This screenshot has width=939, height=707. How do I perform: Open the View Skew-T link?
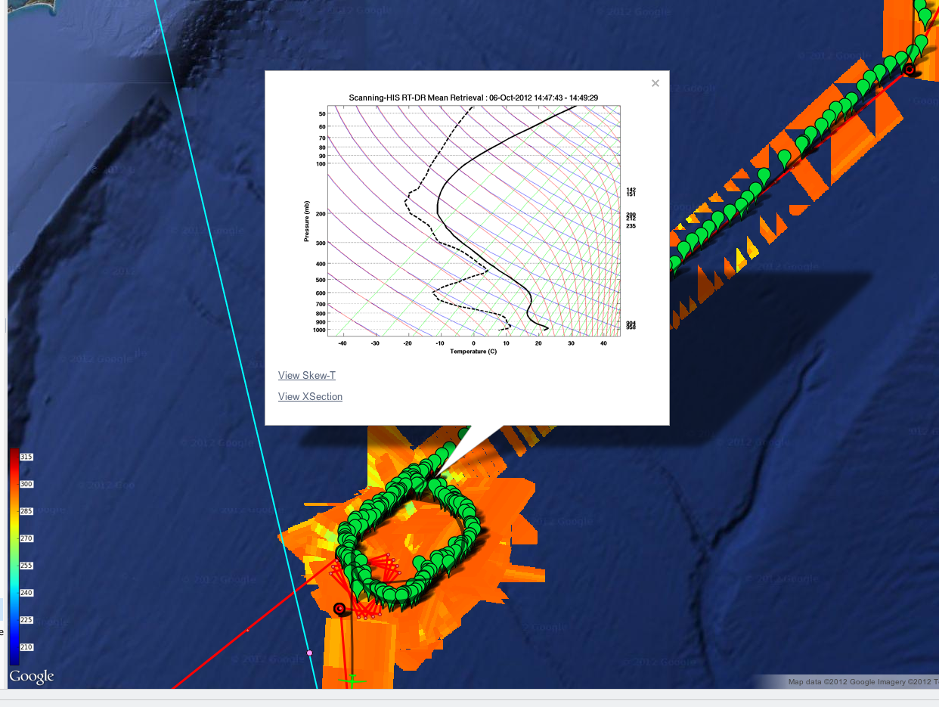click(306, 376)
